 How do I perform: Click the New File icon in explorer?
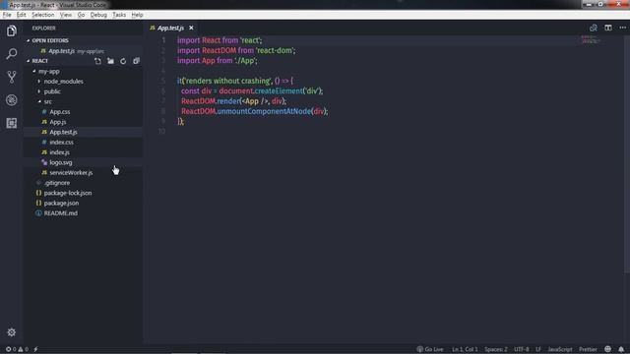pos(97,61)
